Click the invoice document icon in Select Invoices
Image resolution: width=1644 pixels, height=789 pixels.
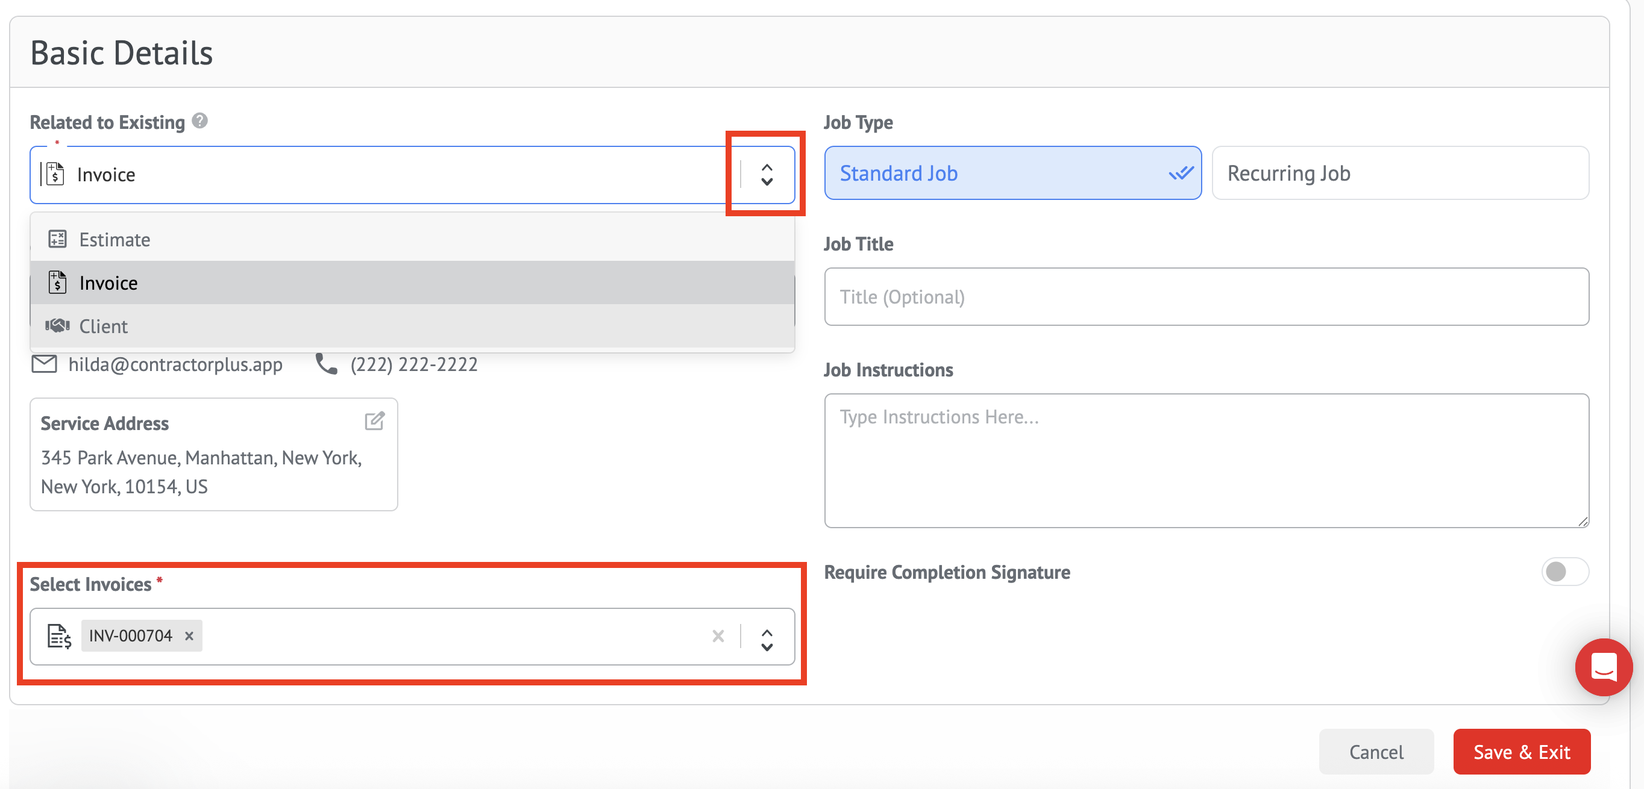tap(59, 636)
